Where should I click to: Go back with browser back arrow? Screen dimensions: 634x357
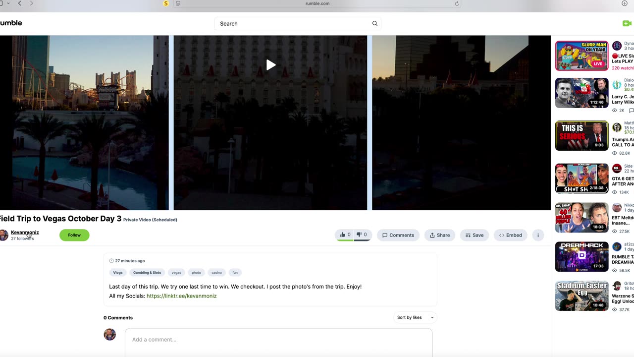click(x=20, y=3)
